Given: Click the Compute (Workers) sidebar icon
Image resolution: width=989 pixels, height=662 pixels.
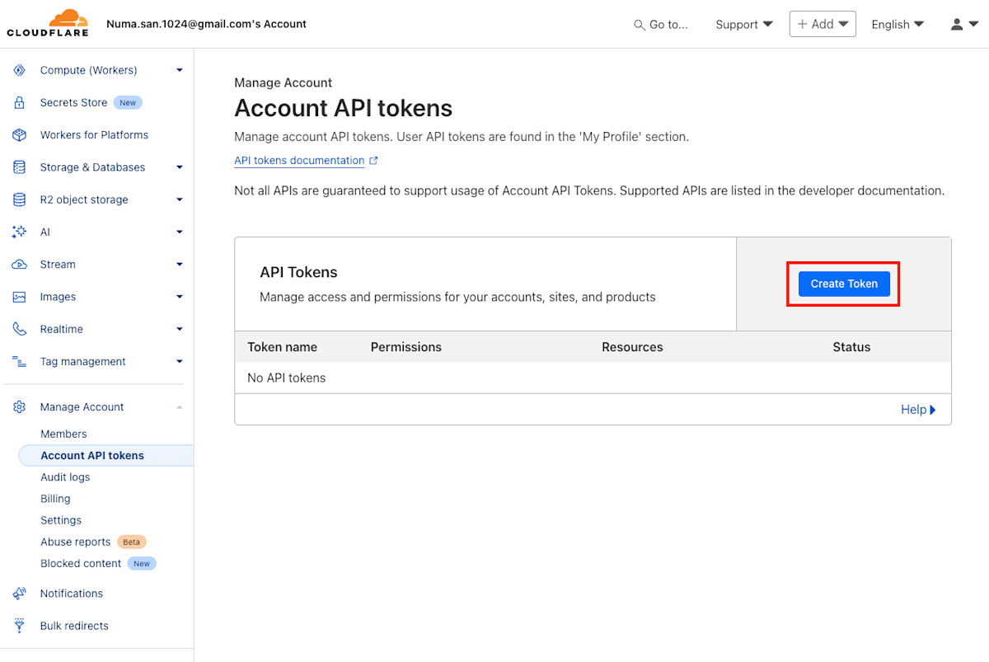Looking at the screenshot, I should coord(19,70).
